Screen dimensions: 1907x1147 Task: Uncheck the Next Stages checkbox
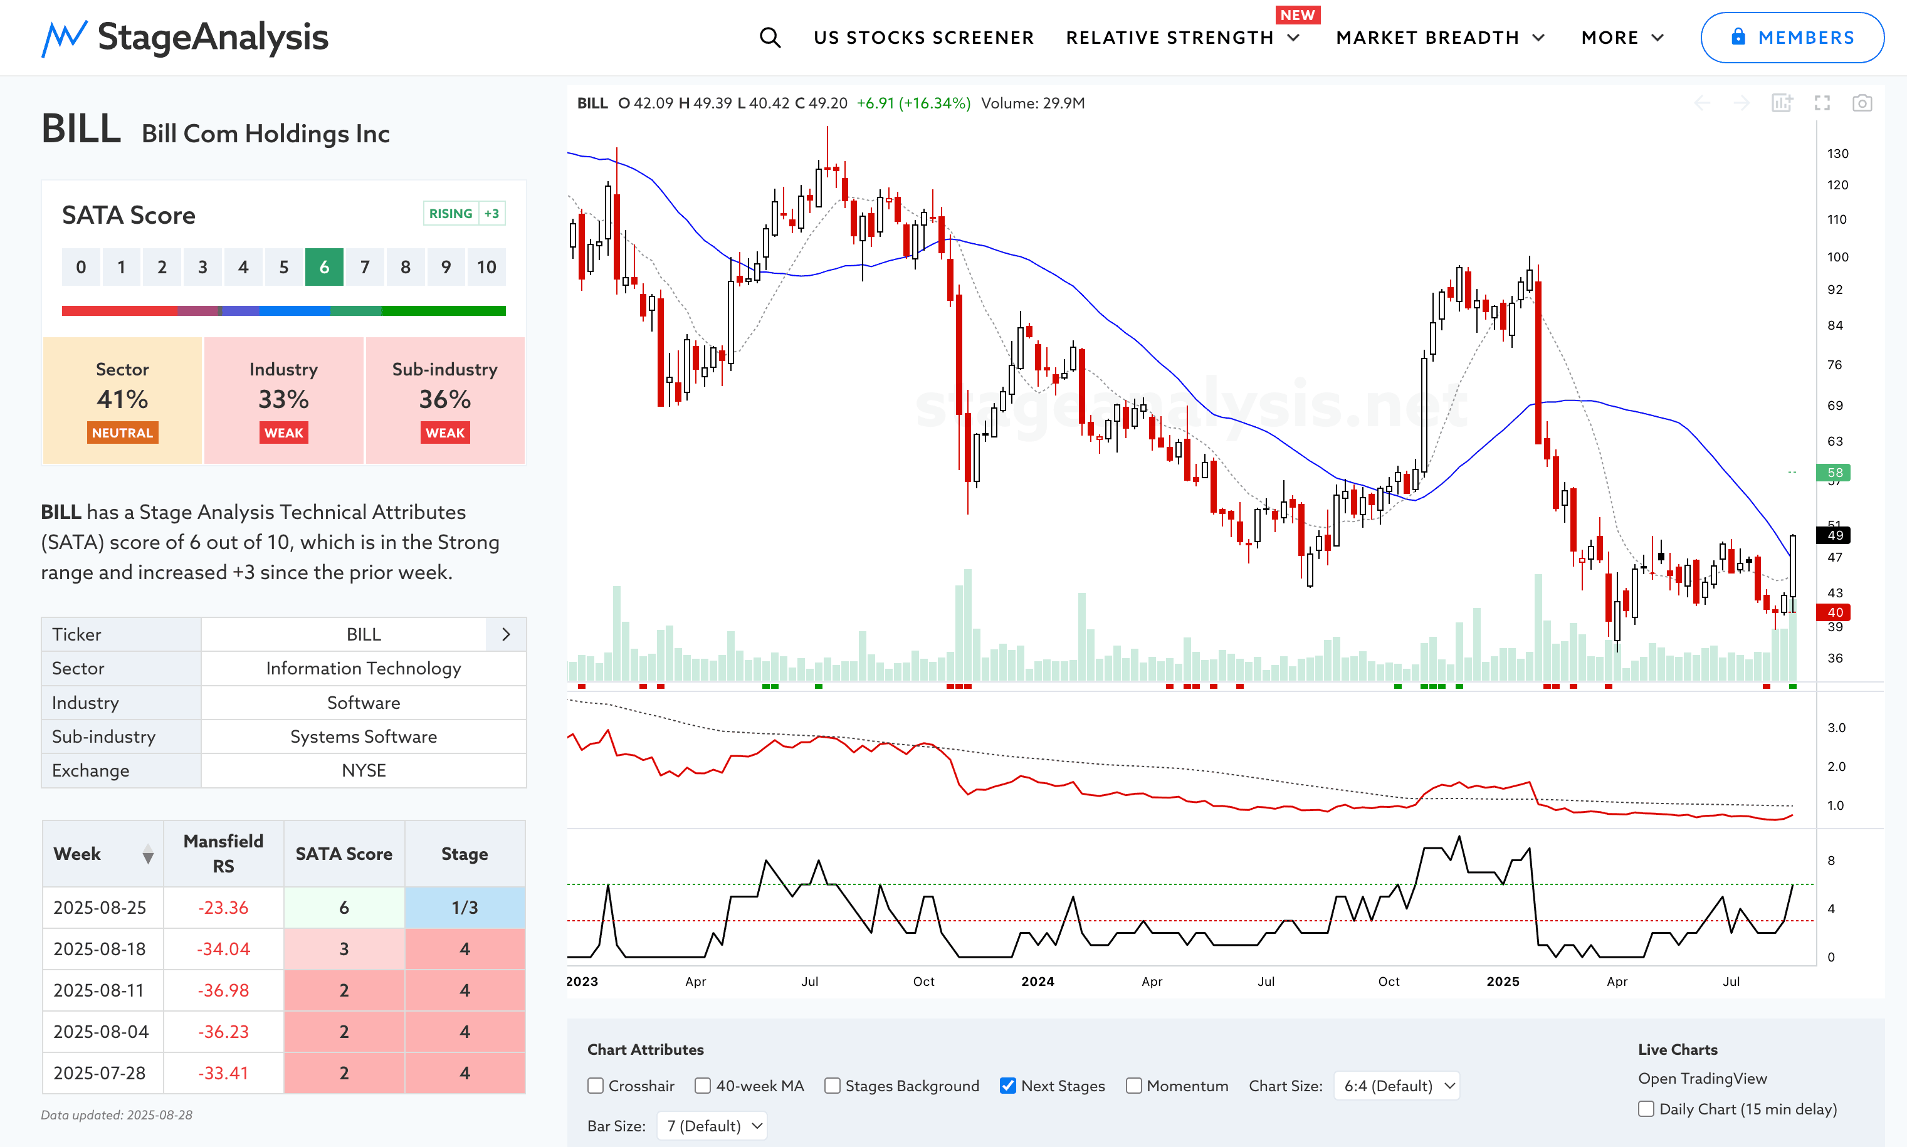[x=1008, y=1086]
